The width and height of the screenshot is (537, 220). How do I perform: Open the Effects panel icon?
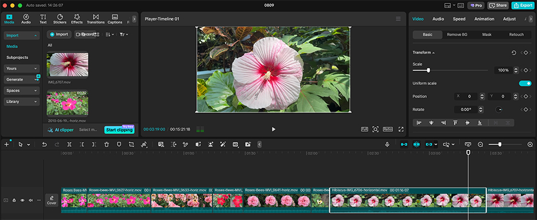[77, 19]
